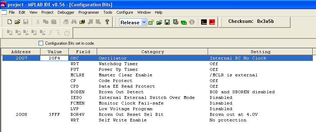
Task: Click setting 'Brown out at 4.0V'
Action: [234, 114]
